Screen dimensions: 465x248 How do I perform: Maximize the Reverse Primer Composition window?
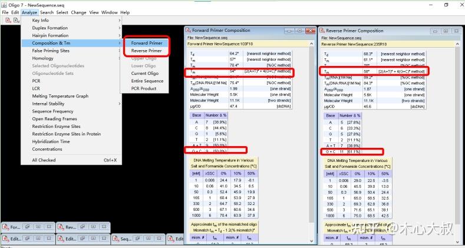446,31
